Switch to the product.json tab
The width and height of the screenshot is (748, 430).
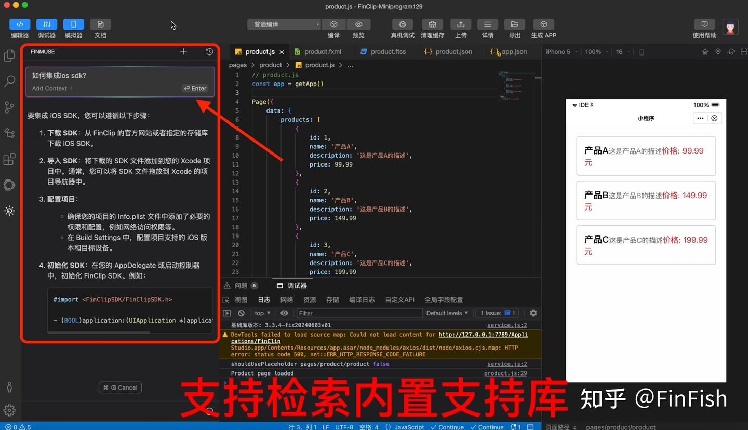[x=448, y=51]
